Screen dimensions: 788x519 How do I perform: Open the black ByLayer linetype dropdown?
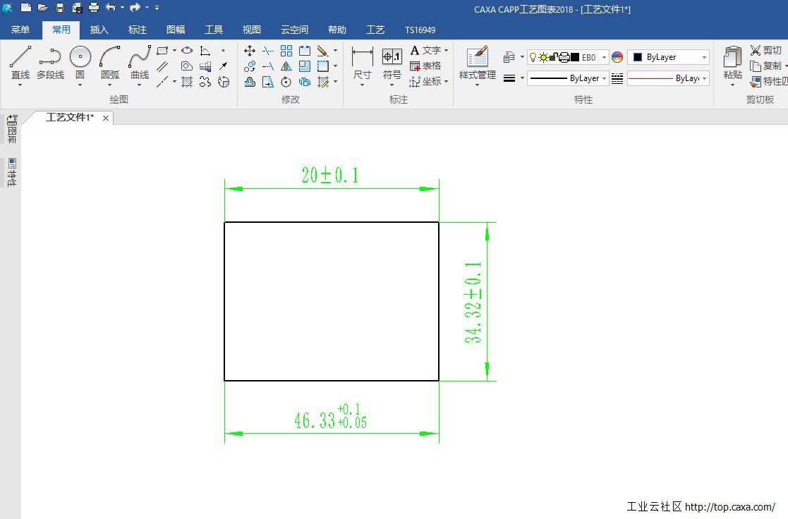(x=604, y=78)
